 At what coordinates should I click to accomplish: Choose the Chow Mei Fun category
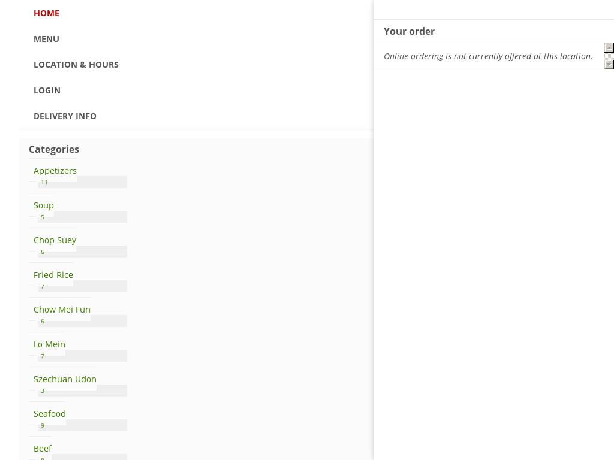(x=62, y=310)
